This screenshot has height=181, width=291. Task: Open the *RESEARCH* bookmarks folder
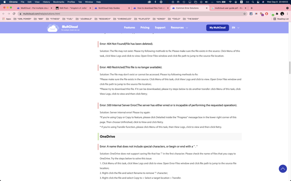pos(103,19)
